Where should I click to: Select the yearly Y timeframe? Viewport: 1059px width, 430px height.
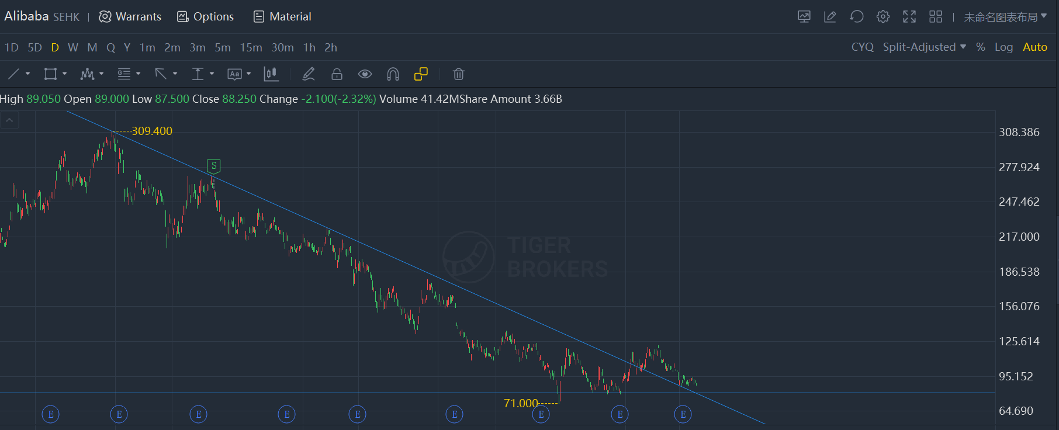tap(127, 48)
